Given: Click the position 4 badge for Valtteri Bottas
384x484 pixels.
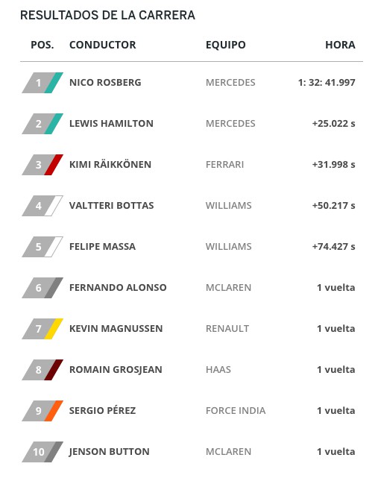Looking at the screenshot, I should tap(43, 206).
